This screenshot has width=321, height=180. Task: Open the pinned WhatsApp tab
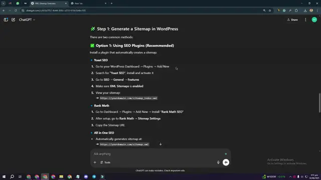coord(18,3)
